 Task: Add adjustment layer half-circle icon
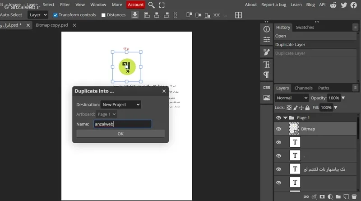(330, 196)
